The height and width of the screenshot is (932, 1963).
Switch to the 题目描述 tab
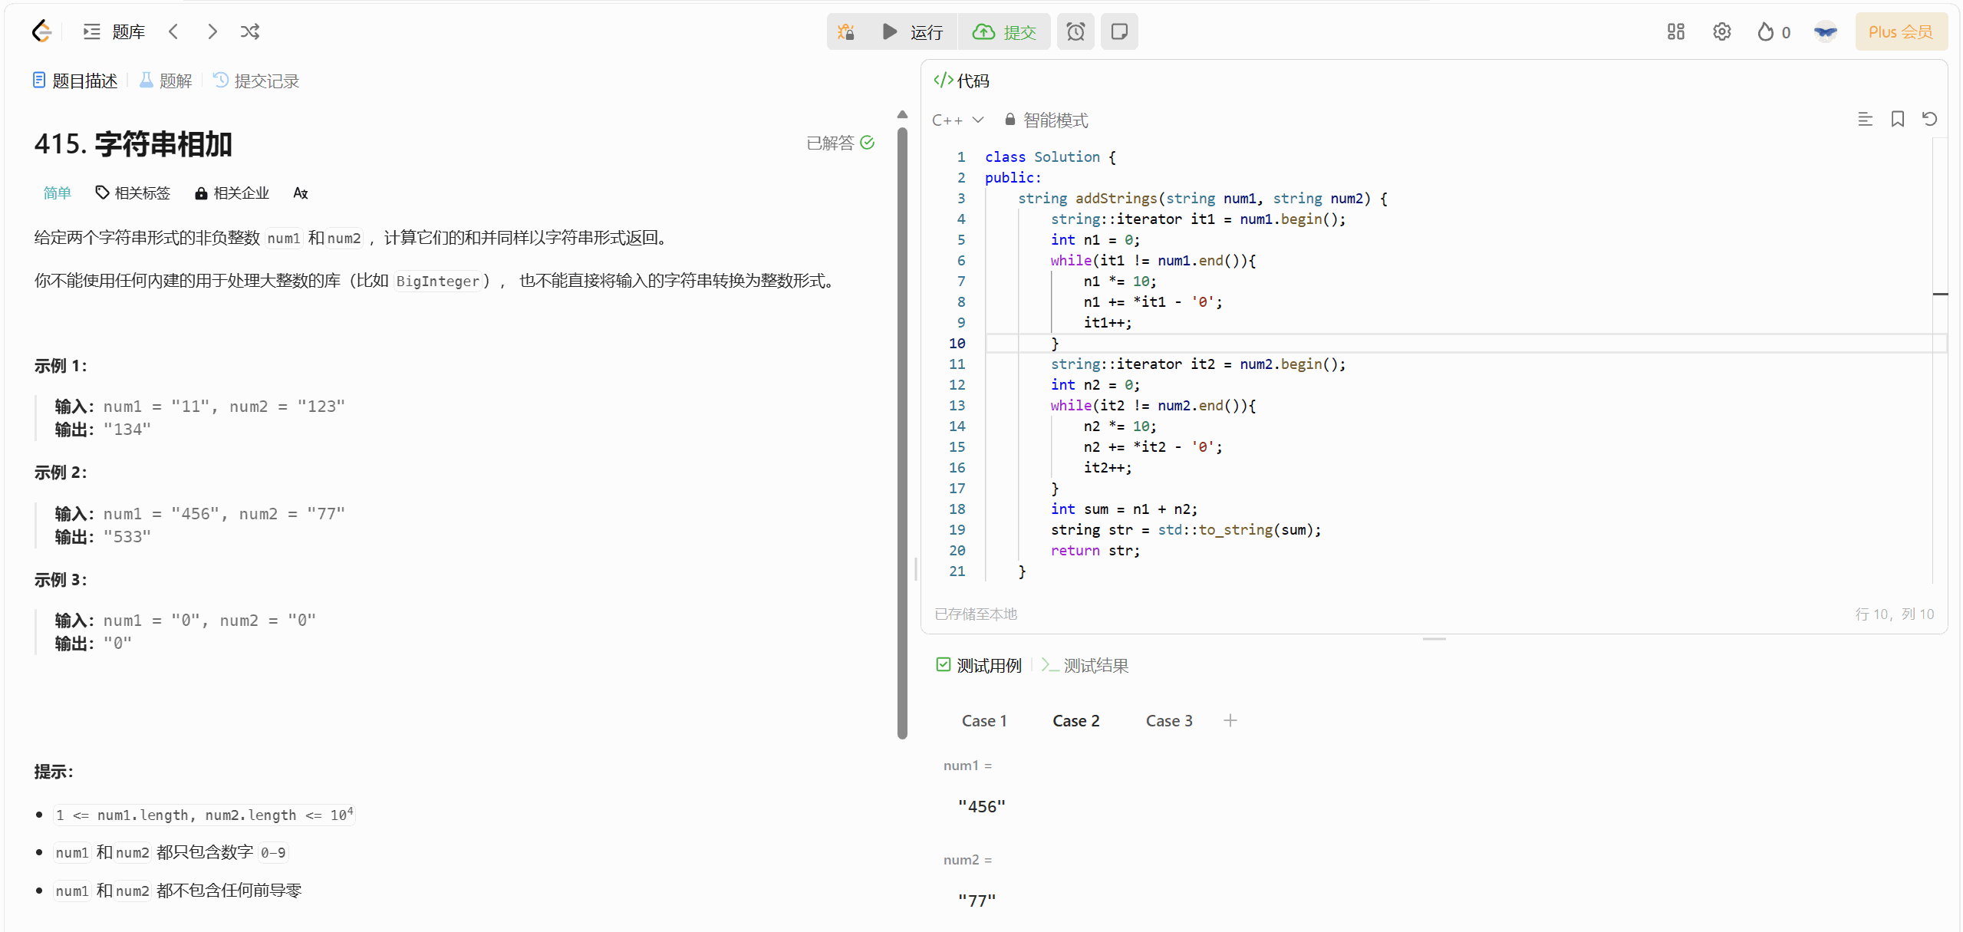pos(75,81)
